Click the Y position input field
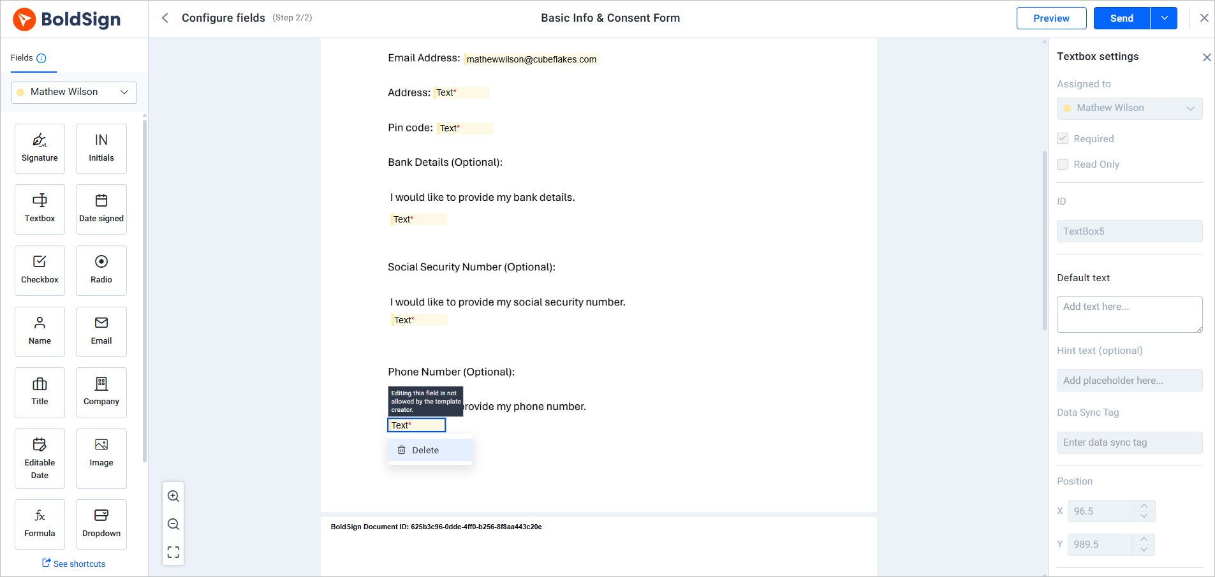 (x=1101, y=544)
